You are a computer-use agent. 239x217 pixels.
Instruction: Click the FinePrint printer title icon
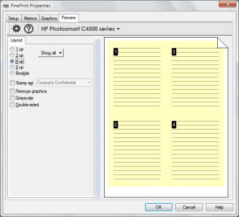click(x=6, y=6)
